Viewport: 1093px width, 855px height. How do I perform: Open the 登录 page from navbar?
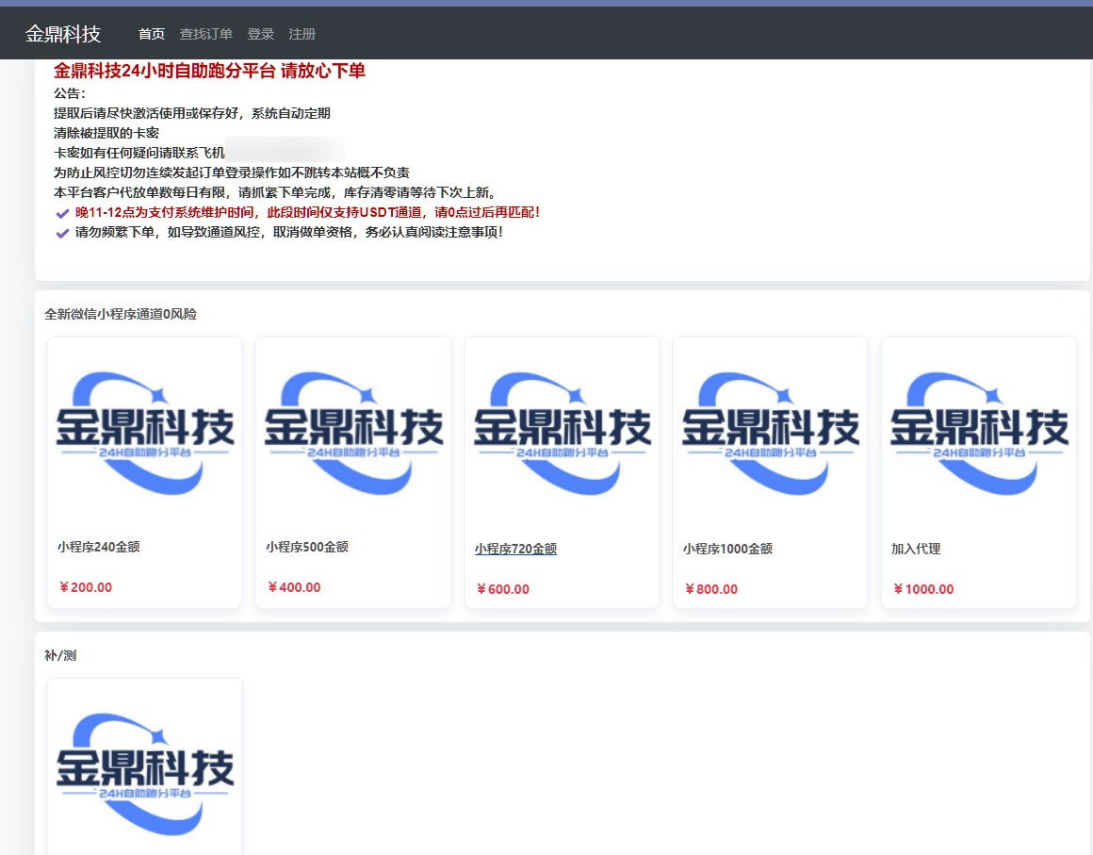[261, 34]
